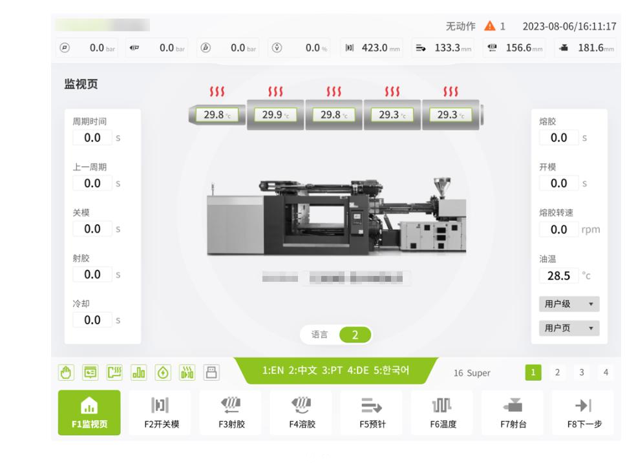Viewport: 636px width, 466px height.
Task: Open the 语言 language selector showing 2
Action: click(x=354, y=335)
